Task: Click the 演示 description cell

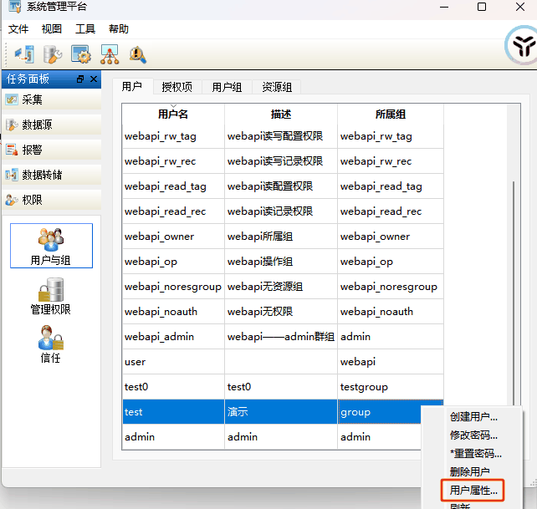Action: (281, 412)
